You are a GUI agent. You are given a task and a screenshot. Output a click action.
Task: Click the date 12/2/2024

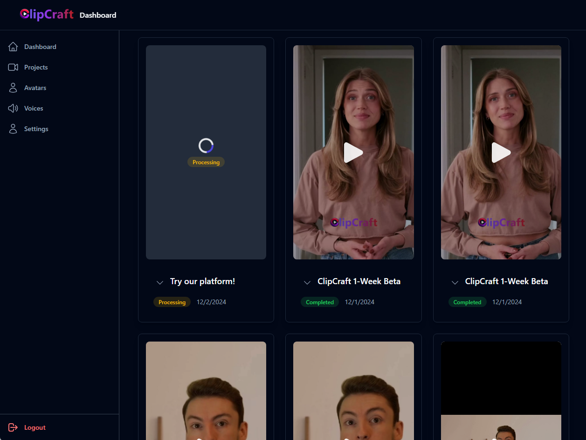pos(211,302)
